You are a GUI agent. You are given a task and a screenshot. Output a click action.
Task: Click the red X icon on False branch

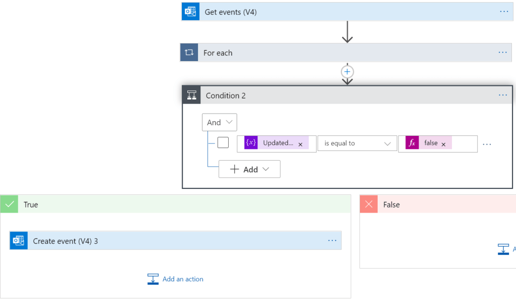[369, 205]
